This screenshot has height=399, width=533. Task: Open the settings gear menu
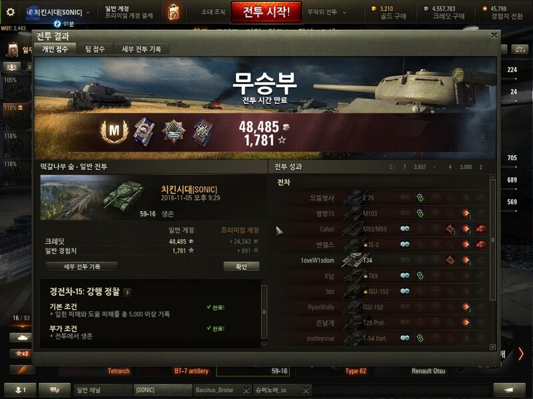(x=10, y=12)
